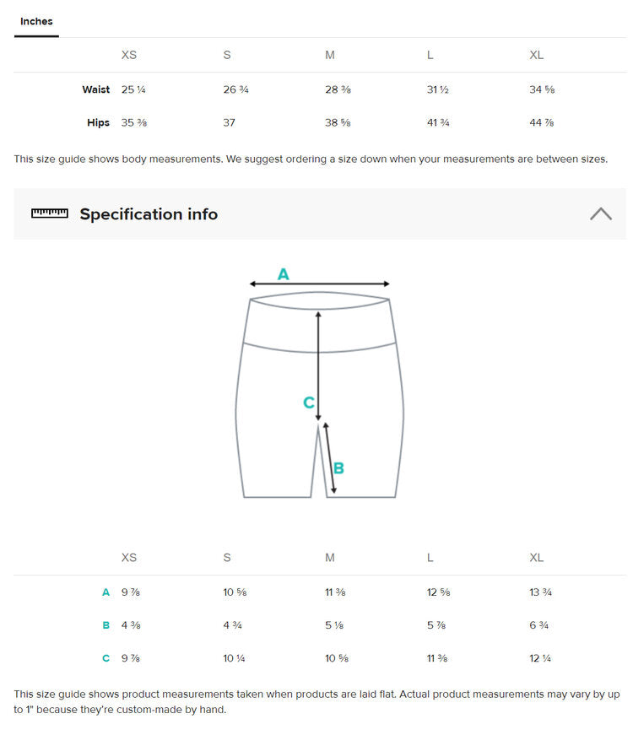Click the teal A row label in product table

point(106,592)
